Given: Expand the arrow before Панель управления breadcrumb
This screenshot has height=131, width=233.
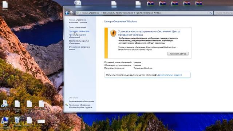Looking at the screenshot, I should (80, 13).
